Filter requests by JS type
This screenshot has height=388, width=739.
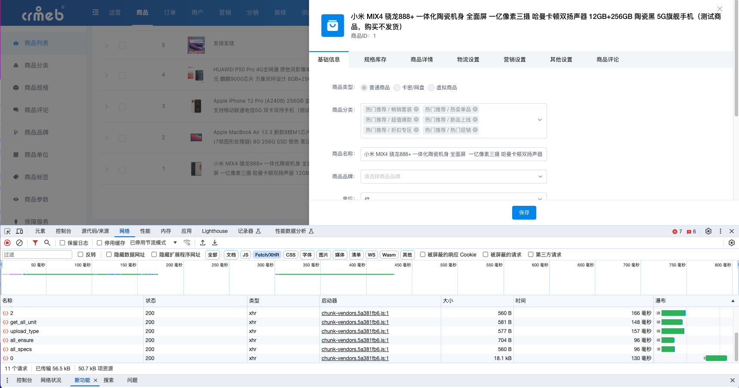[245, 255]
